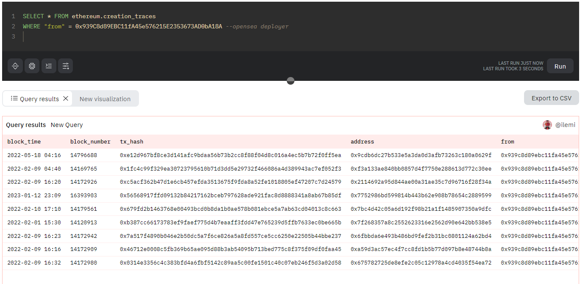
Task: Click the cell 2022-02-09 04:40
Action: pyautogui.click(x=34, y=169)
